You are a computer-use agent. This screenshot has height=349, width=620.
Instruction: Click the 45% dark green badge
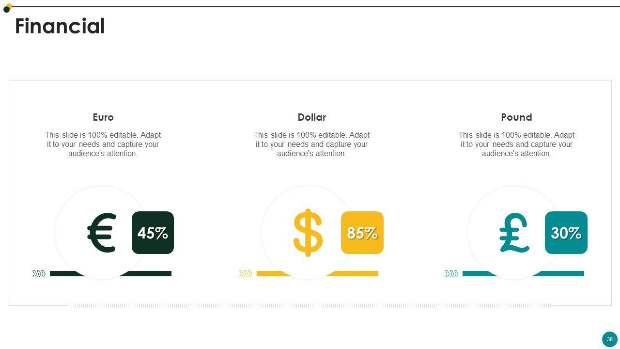tap(153, 233)
